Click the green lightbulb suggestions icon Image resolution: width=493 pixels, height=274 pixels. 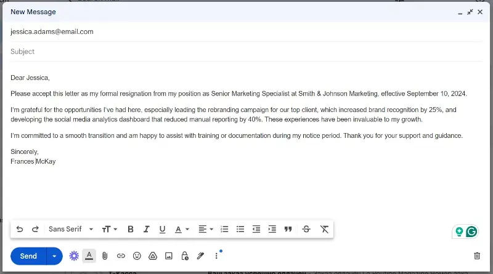459,232
